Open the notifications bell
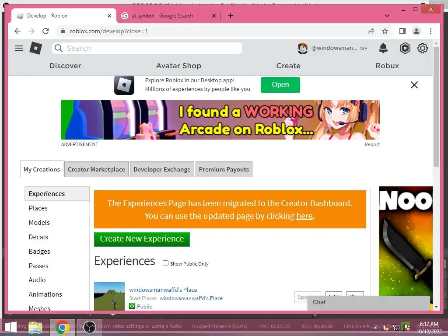448x336 pixels. (x=383, y=48)
